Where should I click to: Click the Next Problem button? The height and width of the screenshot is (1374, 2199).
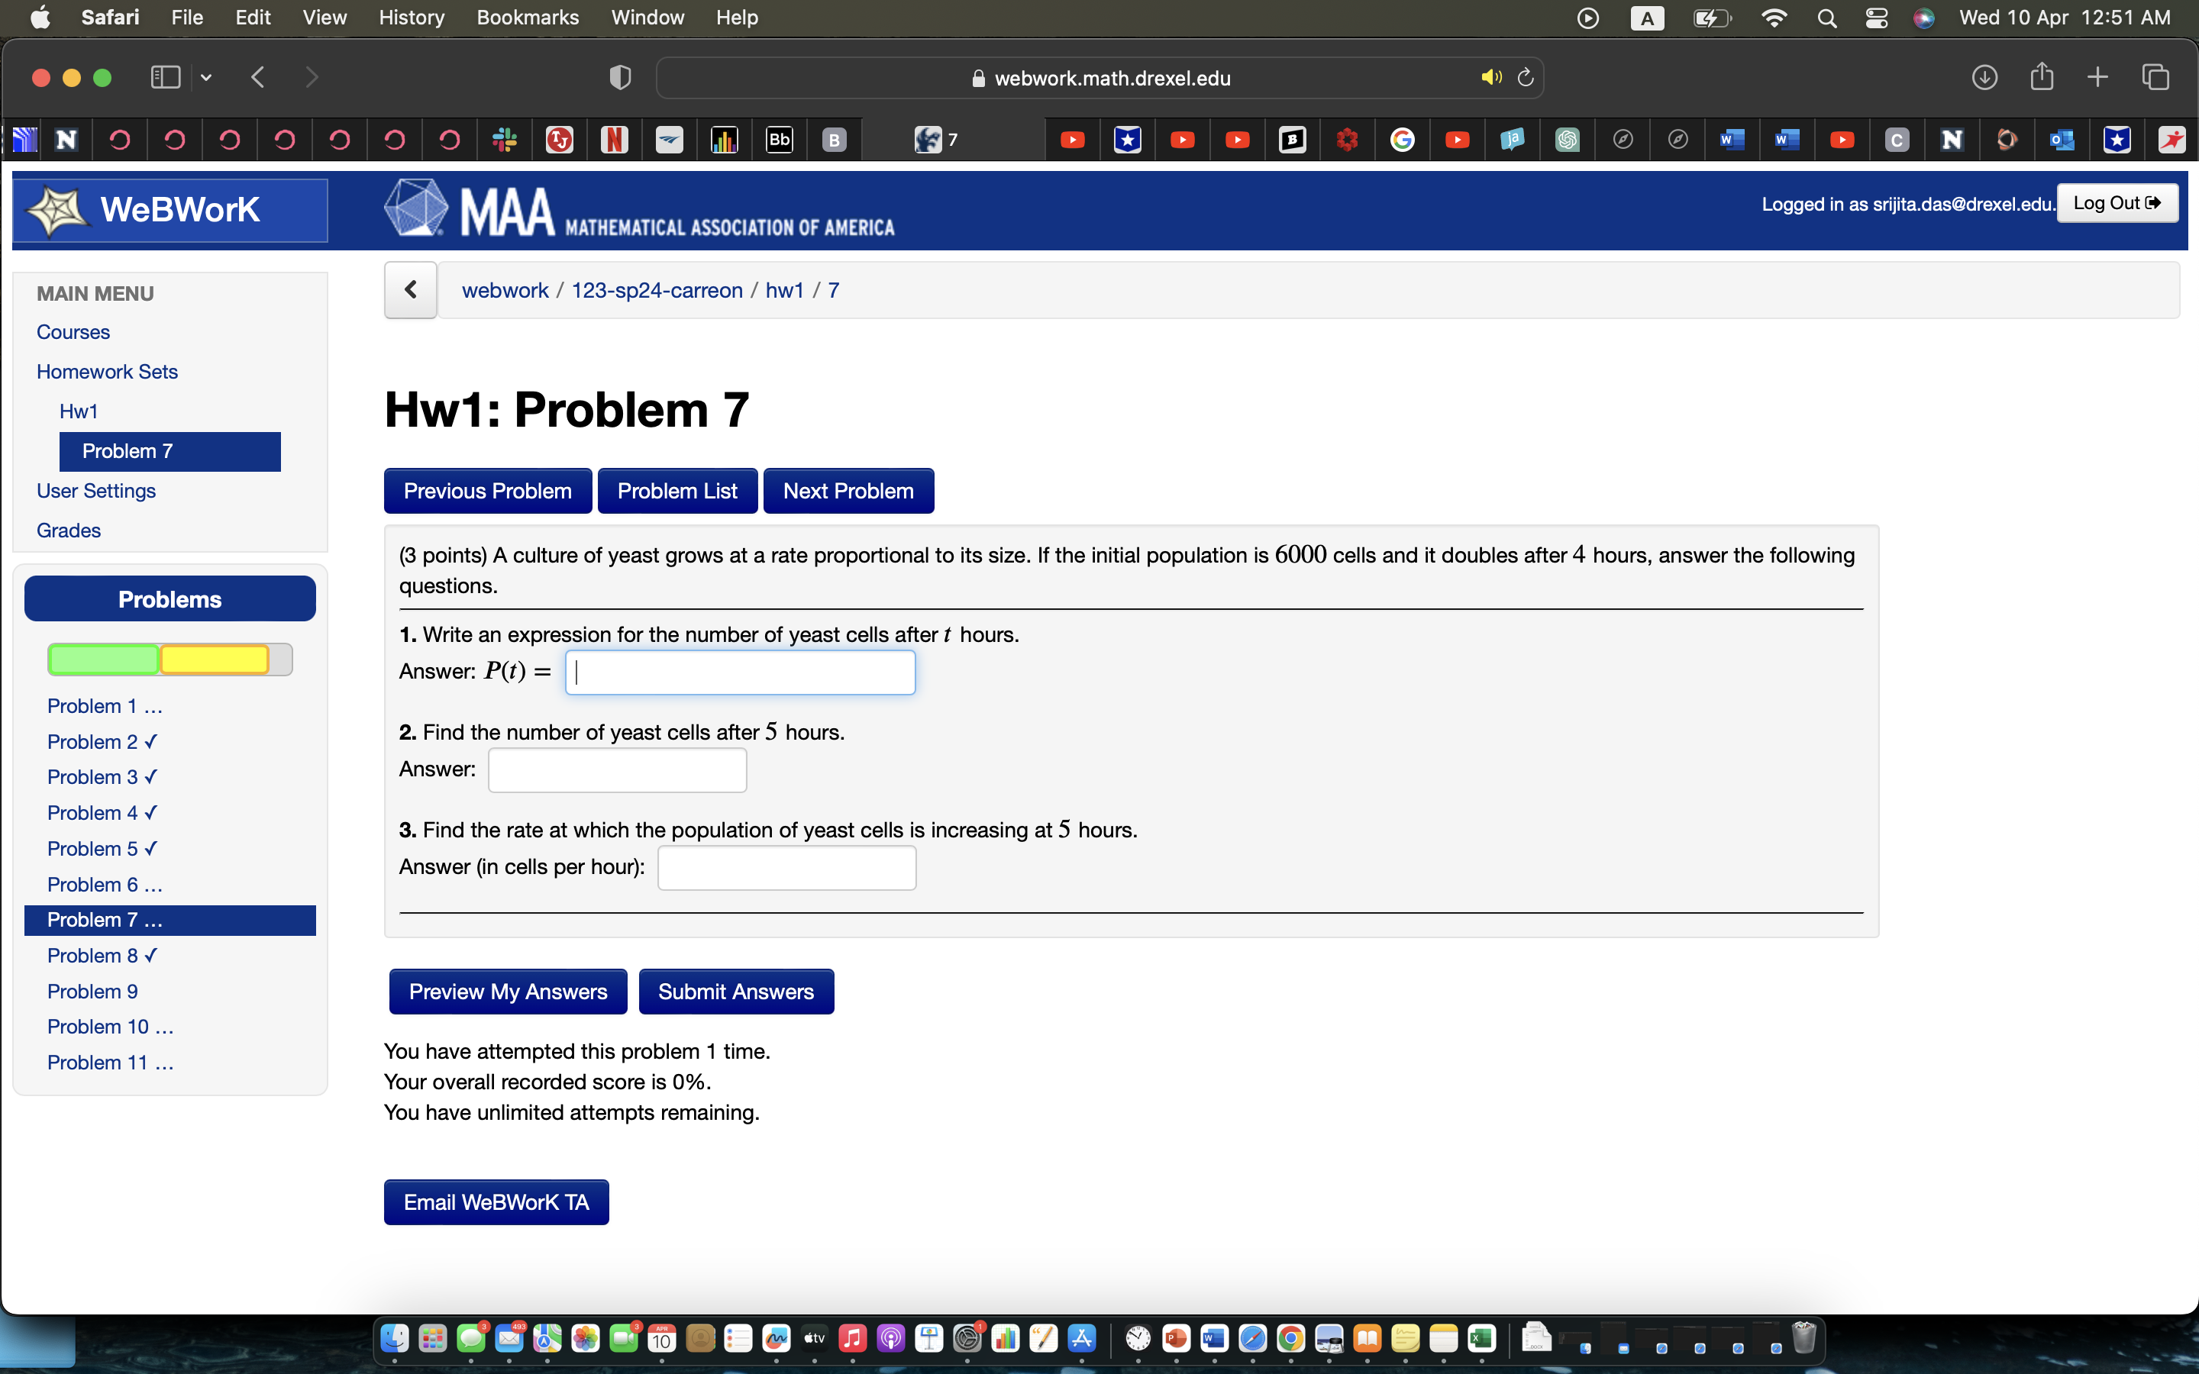click(x=848, y=491)
